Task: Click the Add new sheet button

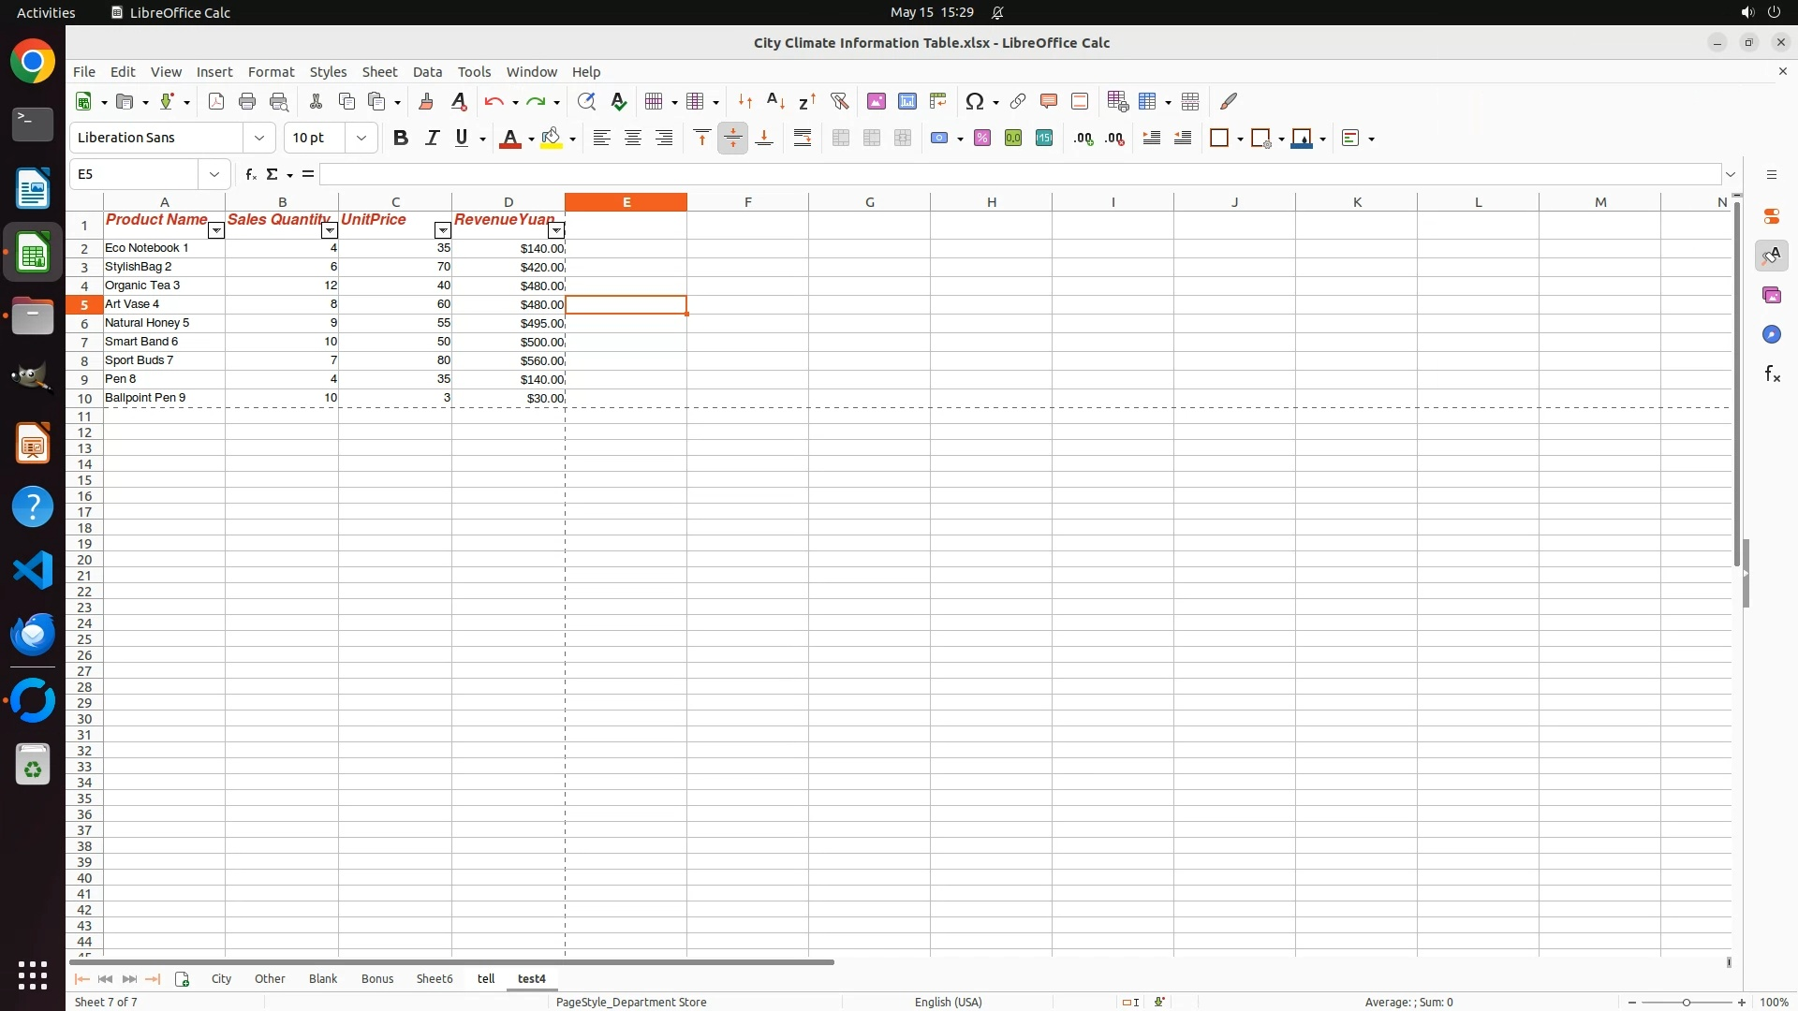Action: [x=183, y=979]
